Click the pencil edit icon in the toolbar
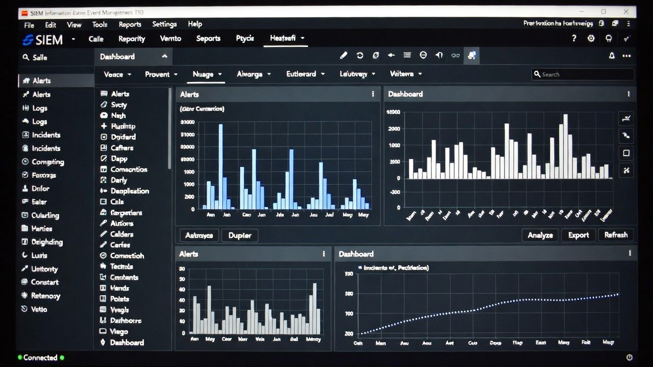This screenshot has width=653, height=367. [x=343, y=56]
